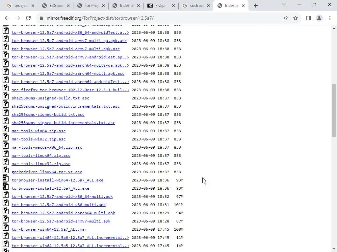Switch to the 7-Zip tab
Image resolution: width=337 pixels, height=252 pixels.
click(x=160, y=6)
